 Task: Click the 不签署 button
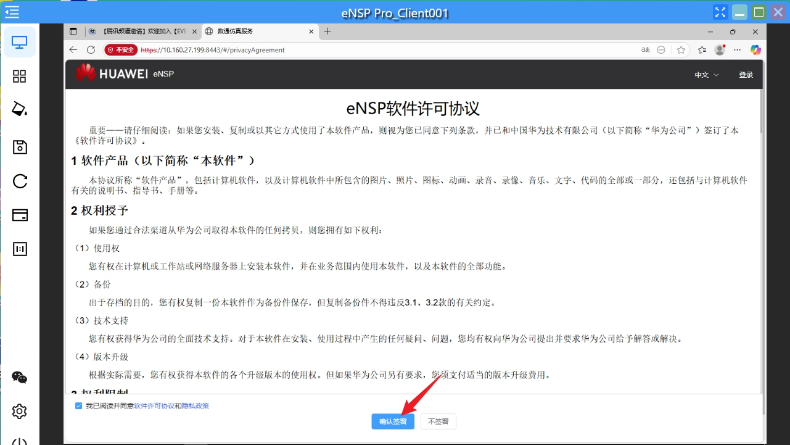[x=438, y=422]
